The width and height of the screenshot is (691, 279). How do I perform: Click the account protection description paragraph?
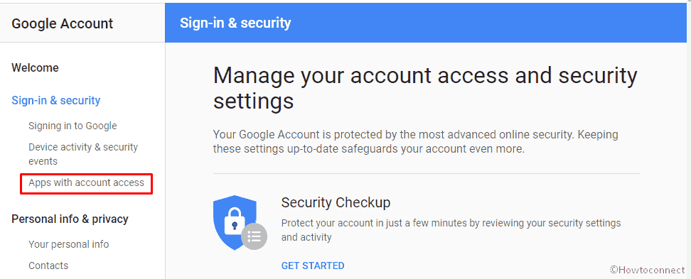click(x=416, y=141)
